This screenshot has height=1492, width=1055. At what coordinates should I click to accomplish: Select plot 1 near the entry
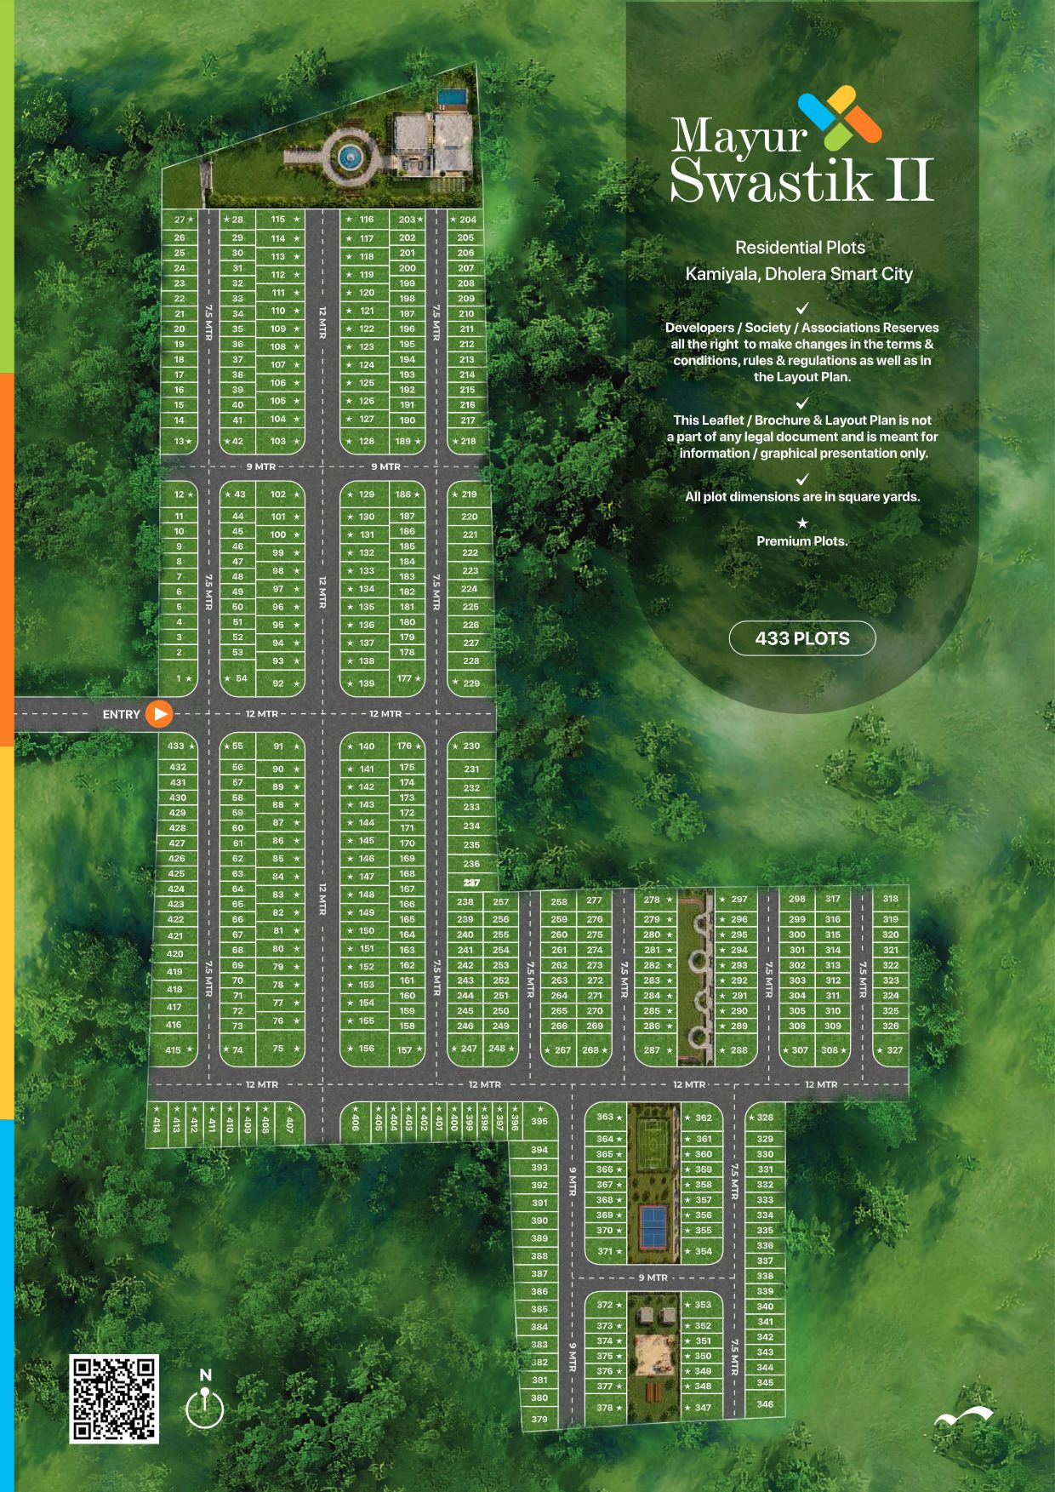pyautogui.click(x=180, y=678)
